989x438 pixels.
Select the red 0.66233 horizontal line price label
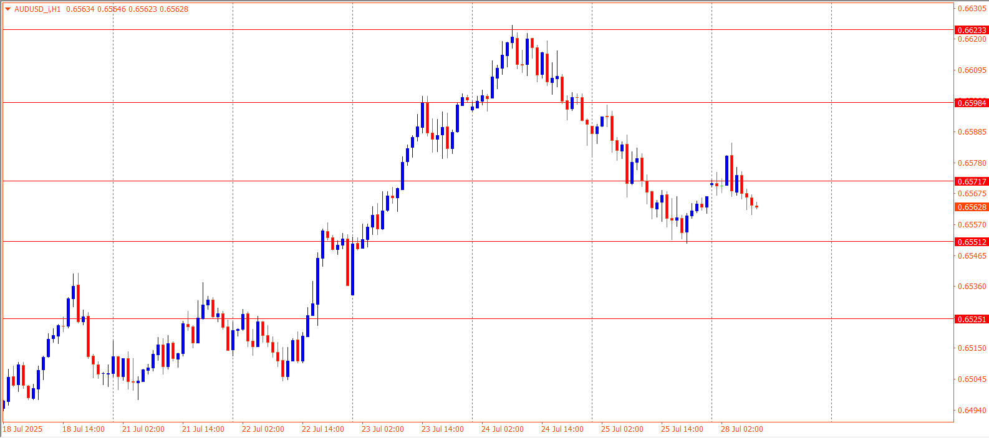972,30
